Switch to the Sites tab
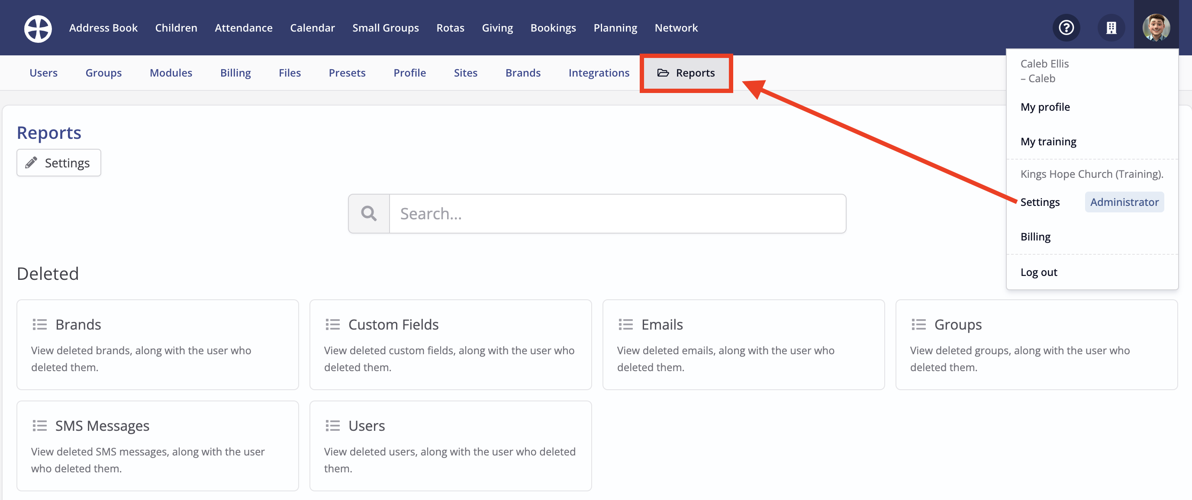1192x500 pixels. 466,73
